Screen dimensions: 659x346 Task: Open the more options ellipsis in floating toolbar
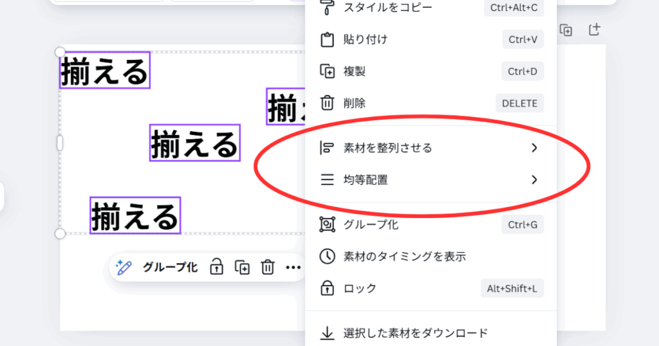click(x=293, y=268)
